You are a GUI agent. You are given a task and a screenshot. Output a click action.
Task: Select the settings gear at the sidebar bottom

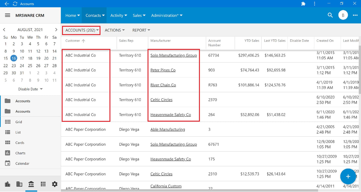54,184
